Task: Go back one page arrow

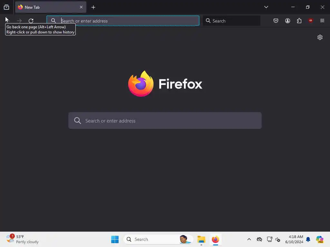Action: coord(8,21)
